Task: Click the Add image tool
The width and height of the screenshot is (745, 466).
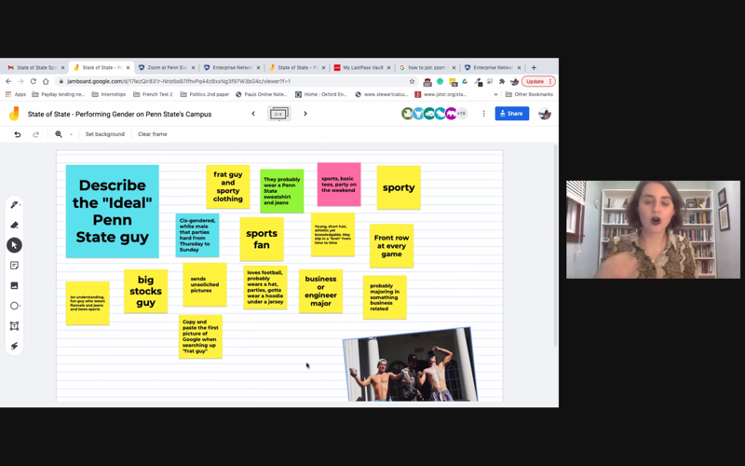Action: coord(14,286)
